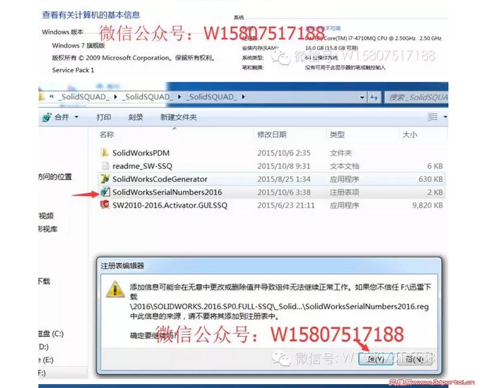Select the SolidWorksSerialNumbers2016 registry icon
The height and width of the screenshot is (388, 483).
(x=105, y=192)
